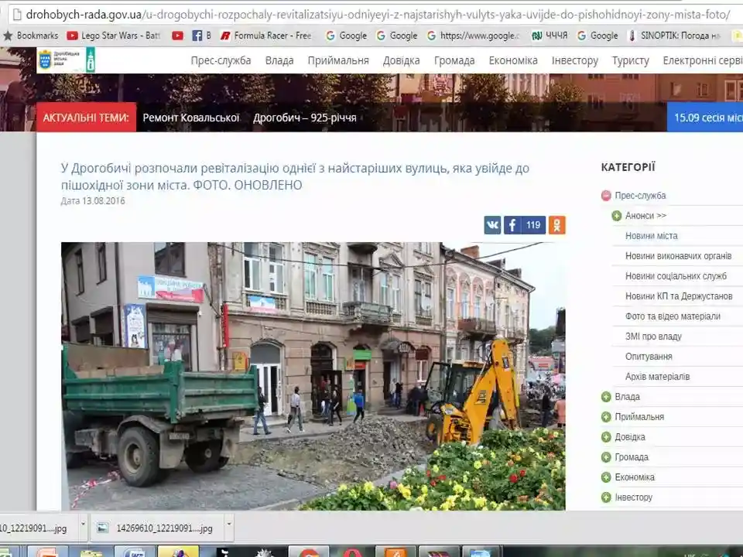Open the Приймальня top menu

tap(338, 60)
